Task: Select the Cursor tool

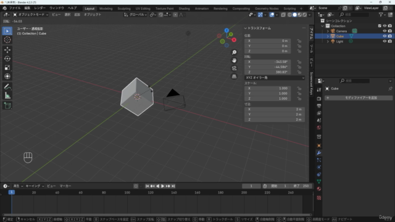Action: (x=7, y=39)
